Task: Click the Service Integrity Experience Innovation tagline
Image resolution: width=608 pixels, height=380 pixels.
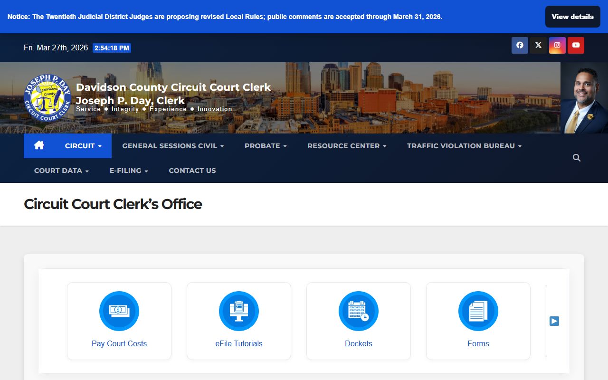Action: tap(154, 109)
